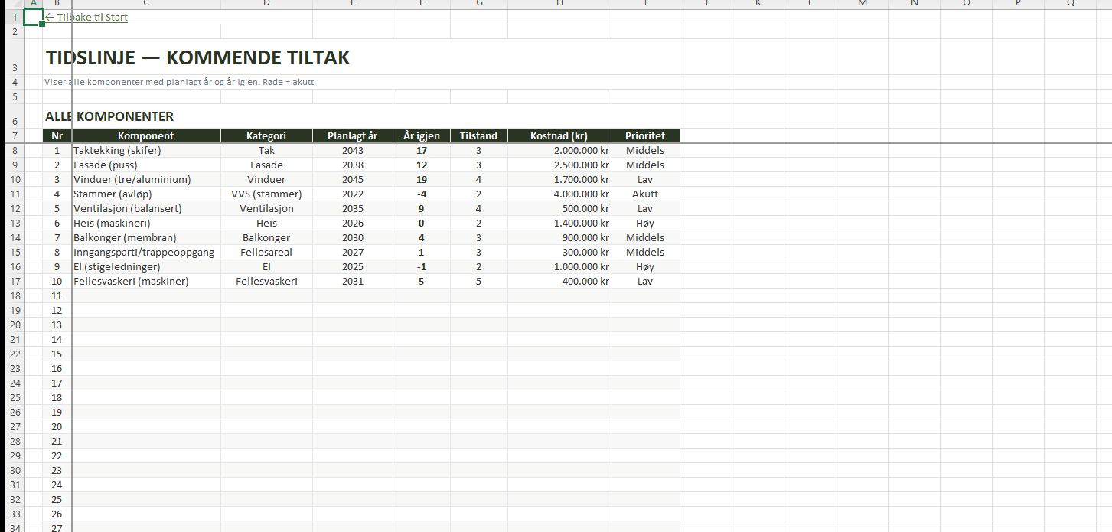Select the 'Komponent' table header cell
Screen dimensions: 1112x532
coord(145,135)
